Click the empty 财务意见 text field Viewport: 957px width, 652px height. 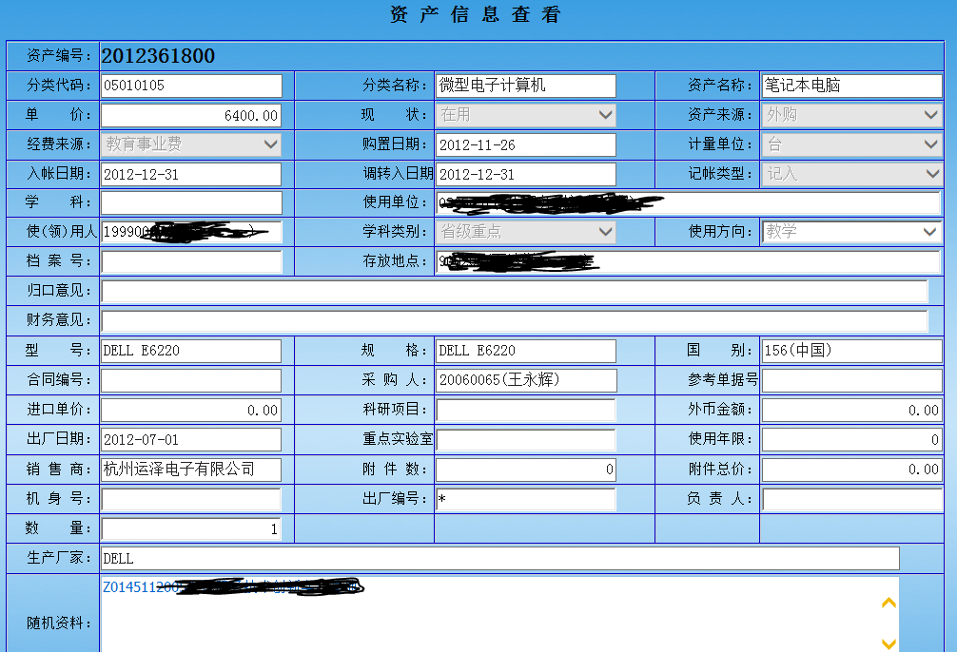point(514,320)
